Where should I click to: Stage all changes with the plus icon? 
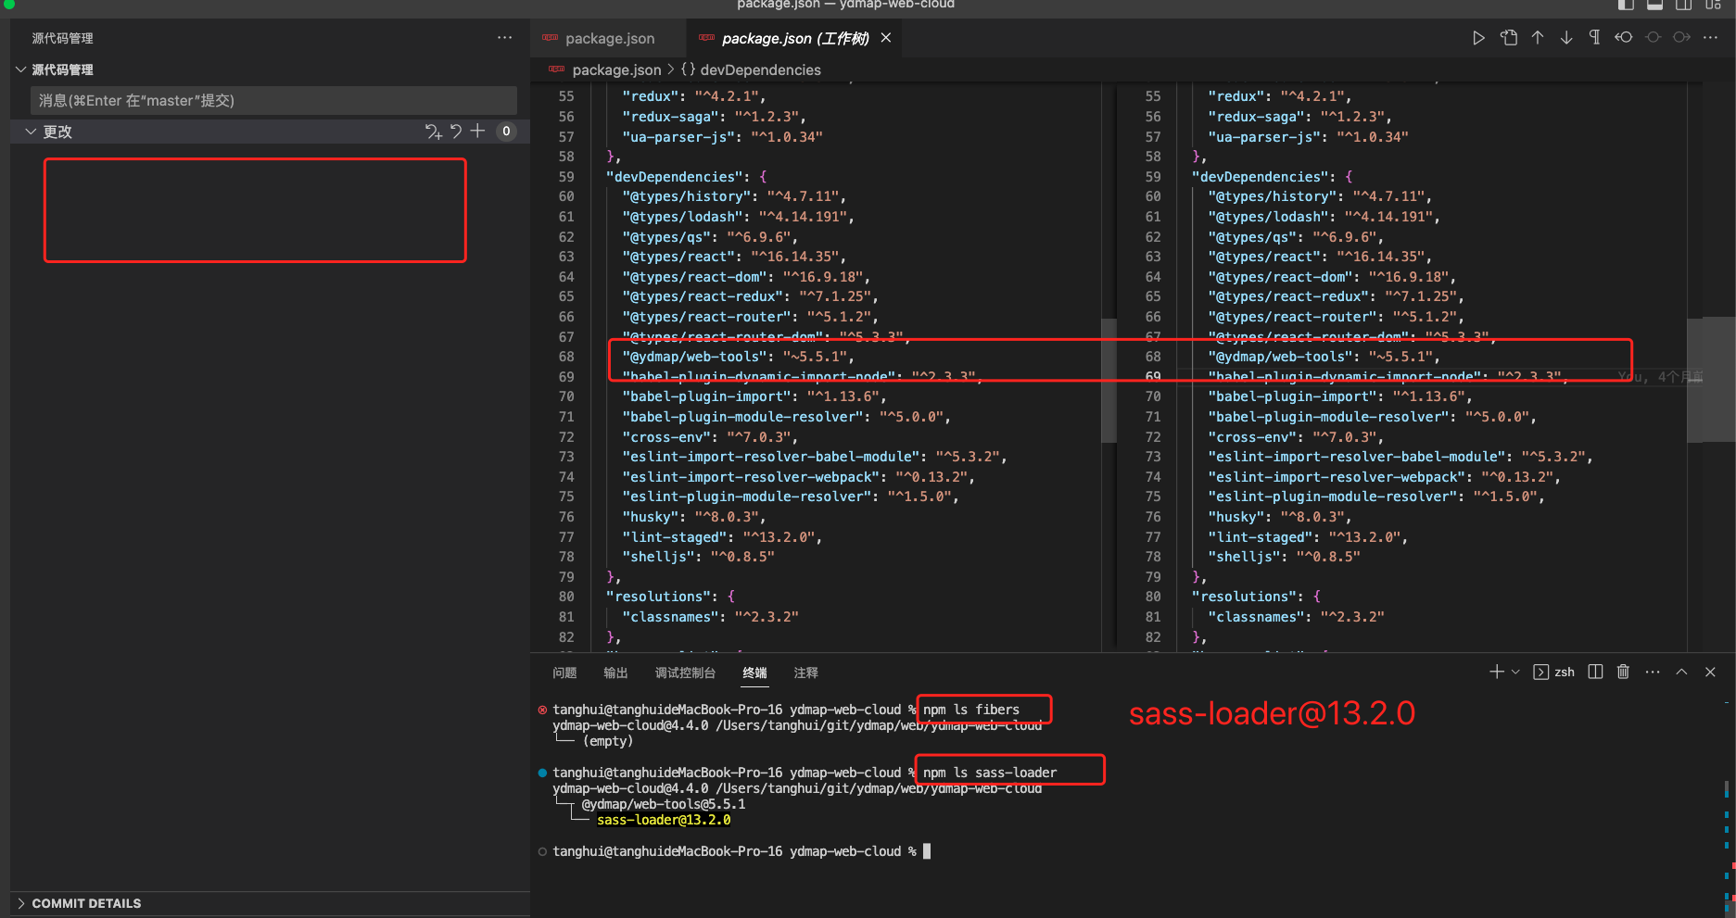(x=477, y=131)
